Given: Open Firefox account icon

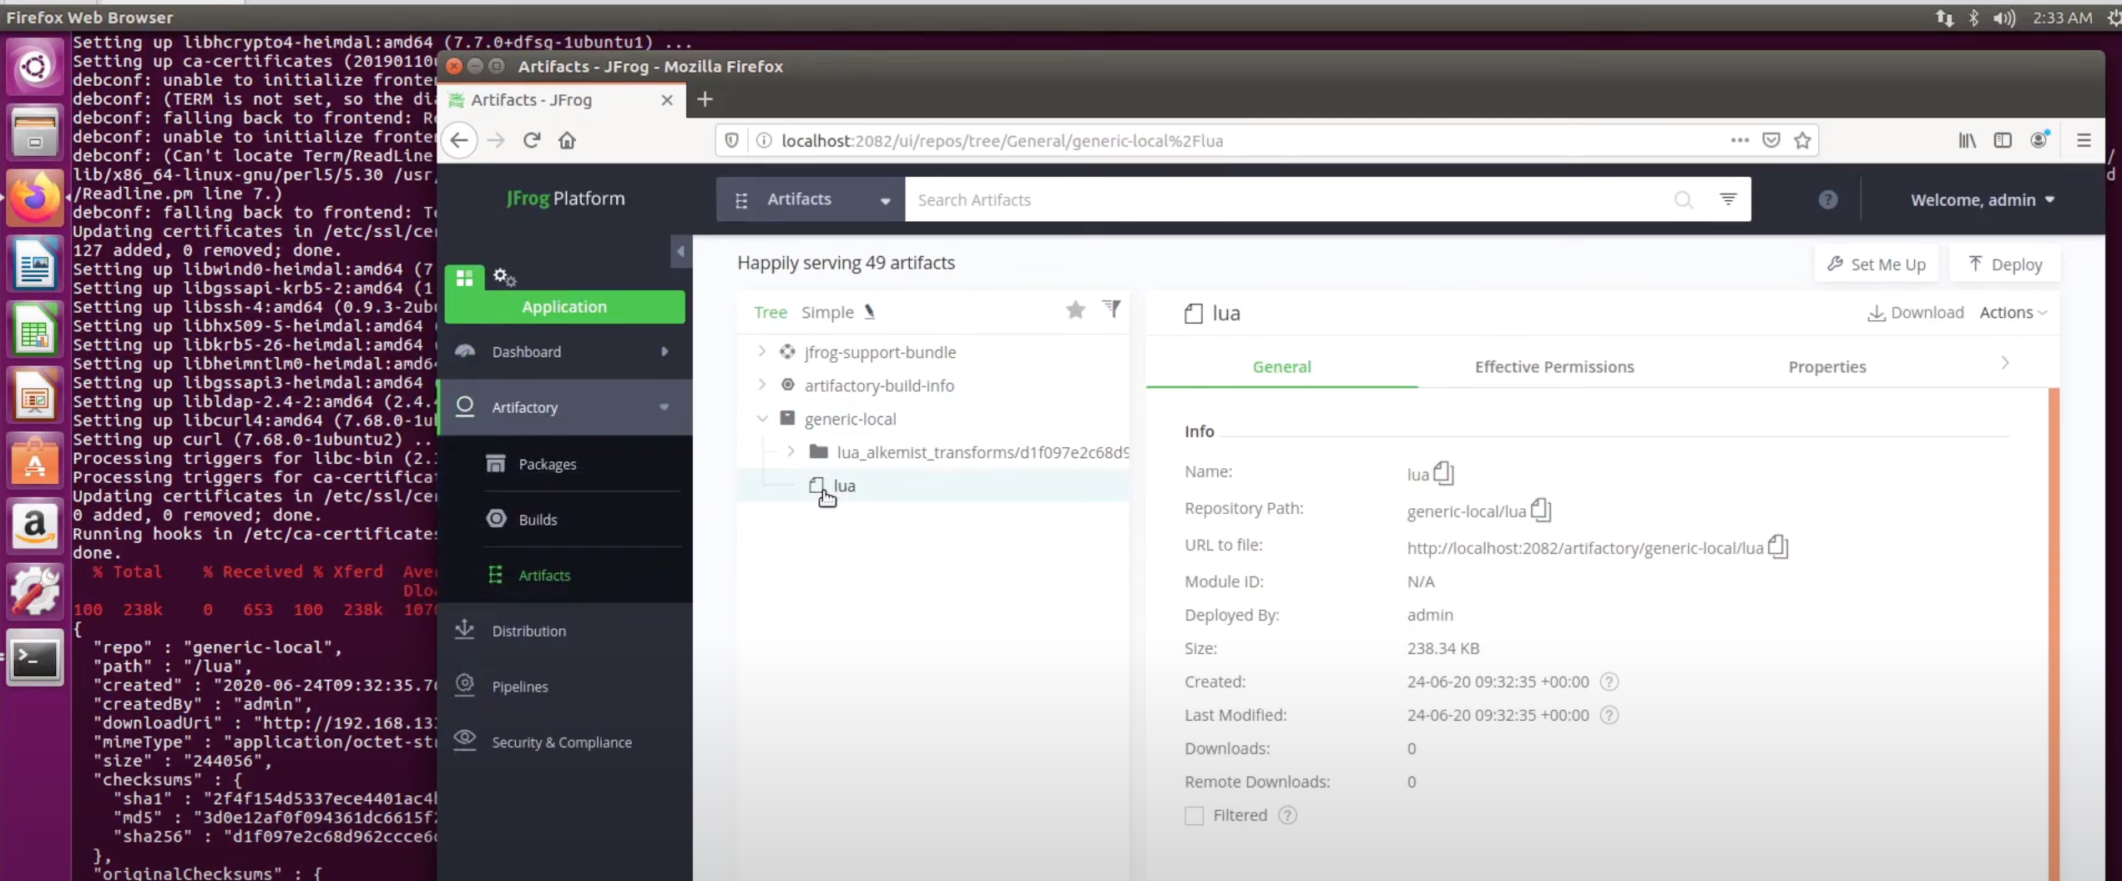Looking at the screenshot, I should (x=2039, y=139).
